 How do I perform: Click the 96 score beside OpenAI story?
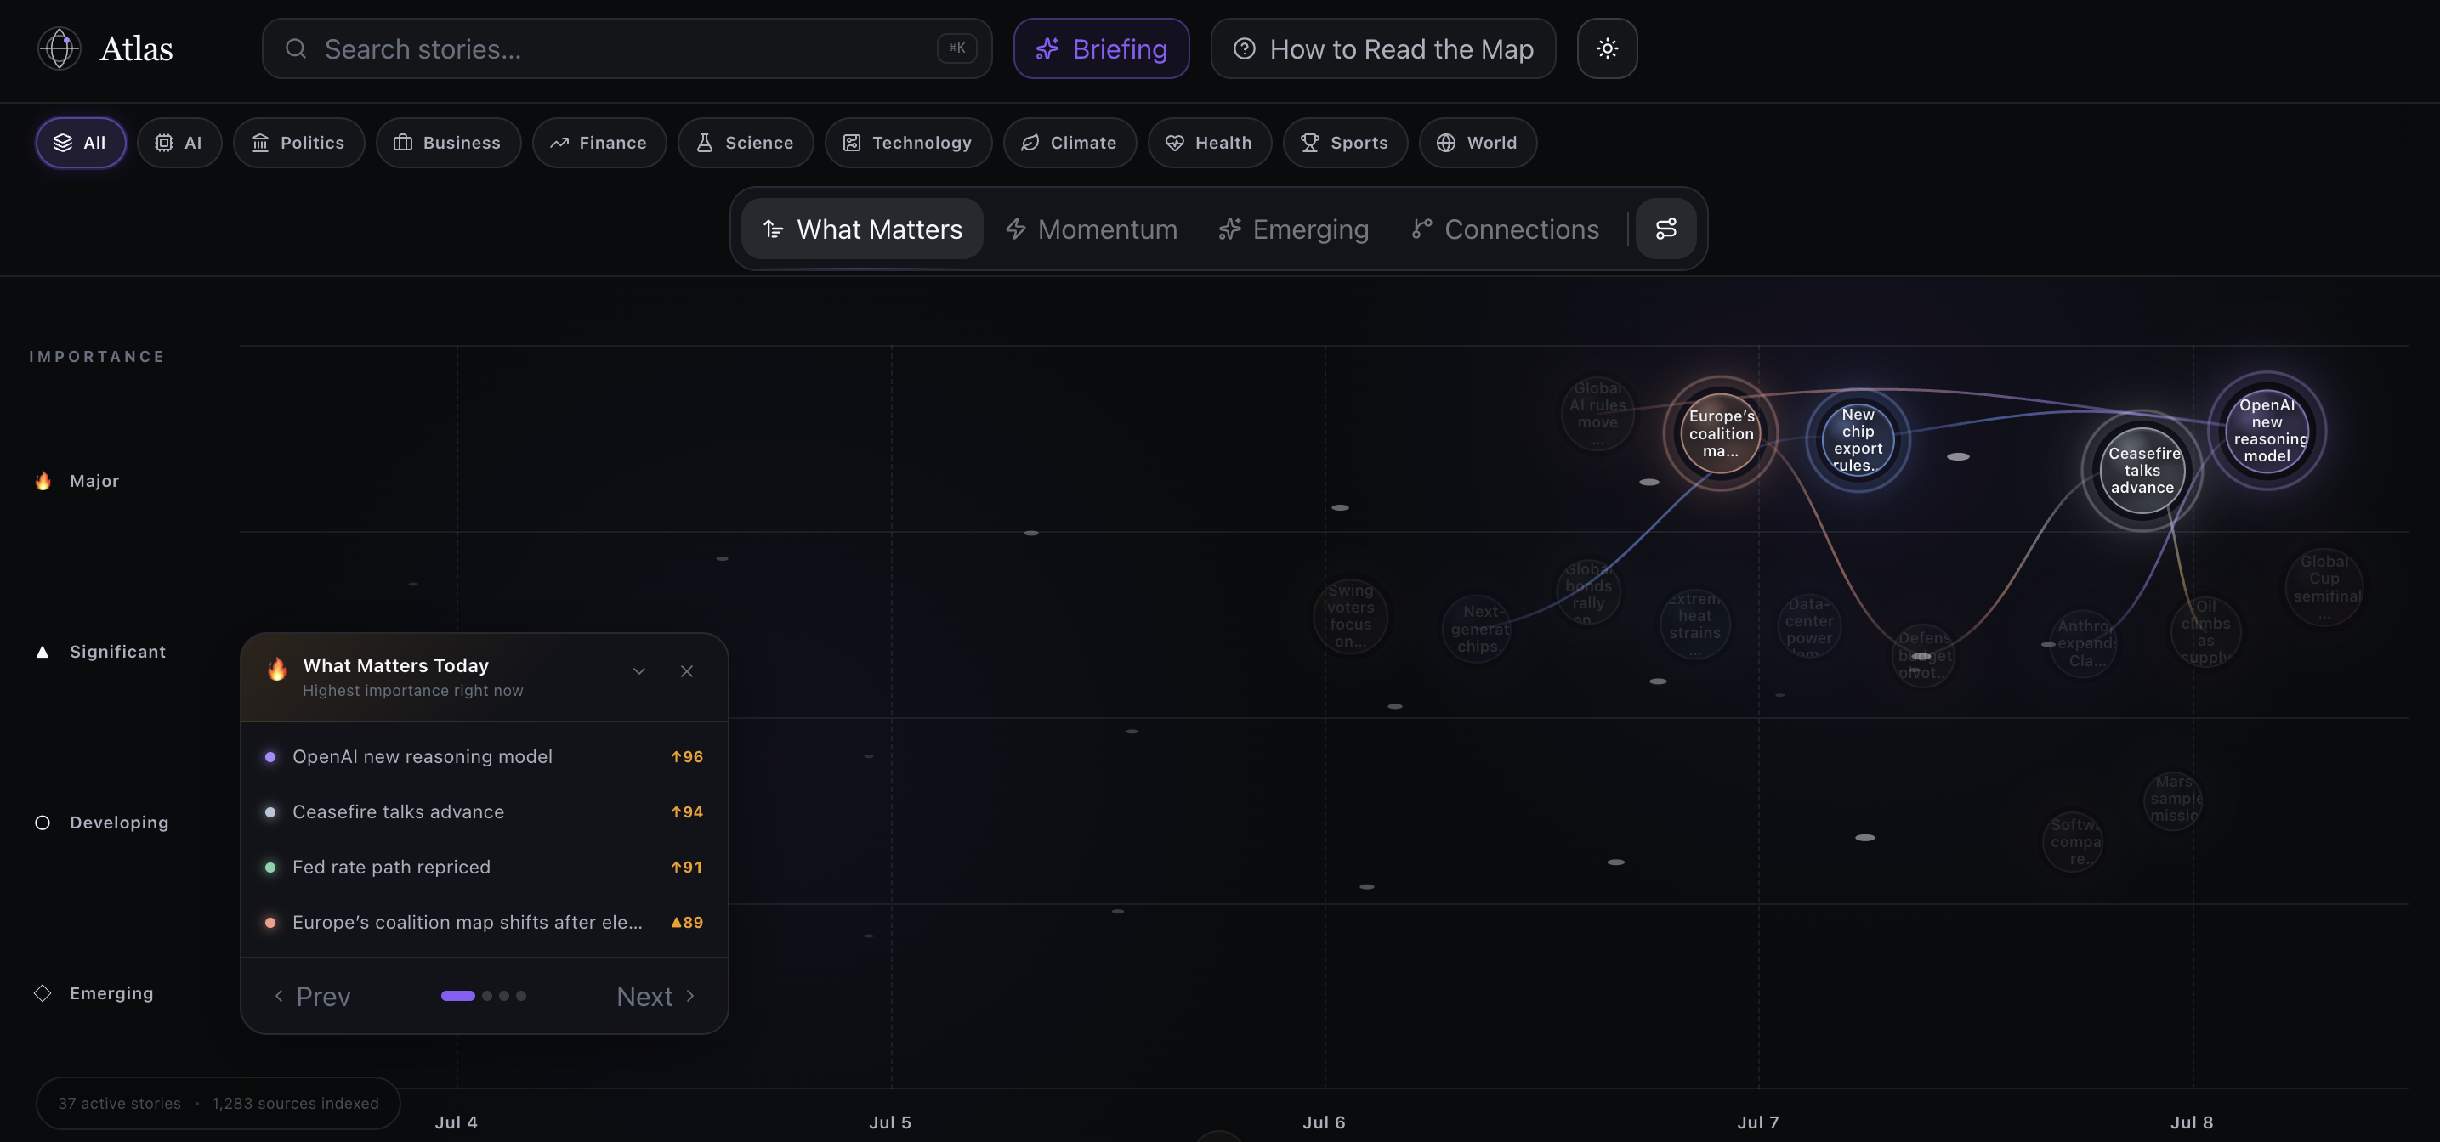pos(687,758)
